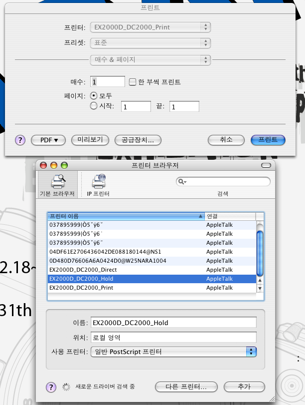305x405 pixels.
Task: Select the 시작 page range radio button
Action: coord(94,106)
